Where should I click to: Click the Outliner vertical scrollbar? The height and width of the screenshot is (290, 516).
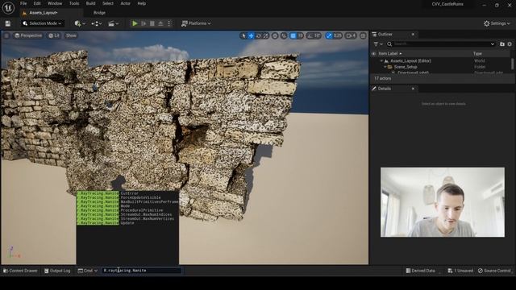tap(513, 64)
